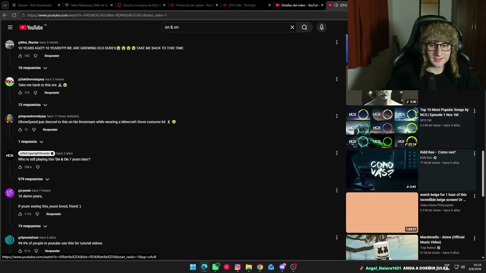Screen dimensions: 486x273
Task: Like the @cyarain comment
Action: [x=20, y=214]
